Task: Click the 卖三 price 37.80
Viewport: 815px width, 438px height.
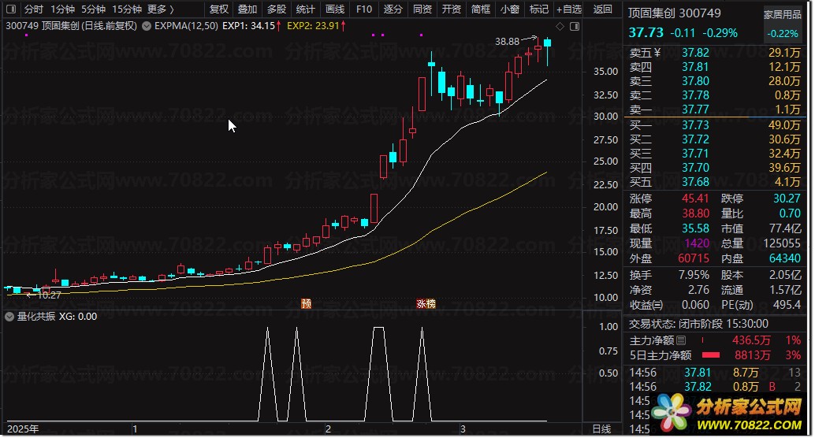Action: [695, 81]
